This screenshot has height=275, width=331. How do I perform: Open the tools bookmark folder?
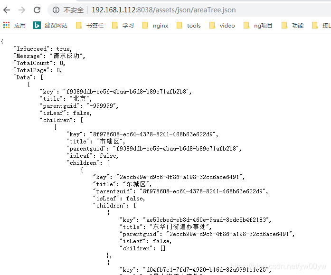click(x=189, y=25)
